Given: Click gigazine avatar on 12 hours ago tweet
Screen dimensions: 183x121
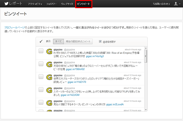Looking at the screenshot, I should tap(49, 77).
